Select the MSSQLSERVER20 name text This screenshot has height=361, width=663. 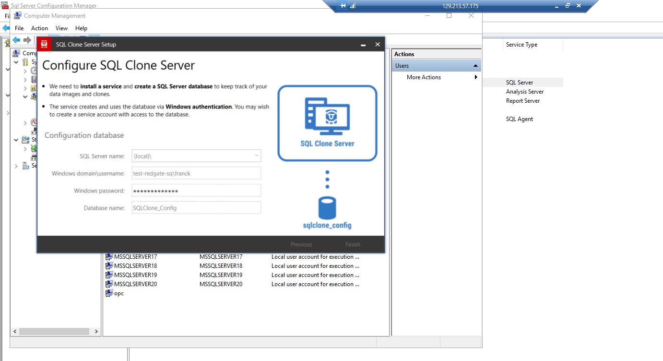point(135,284)
